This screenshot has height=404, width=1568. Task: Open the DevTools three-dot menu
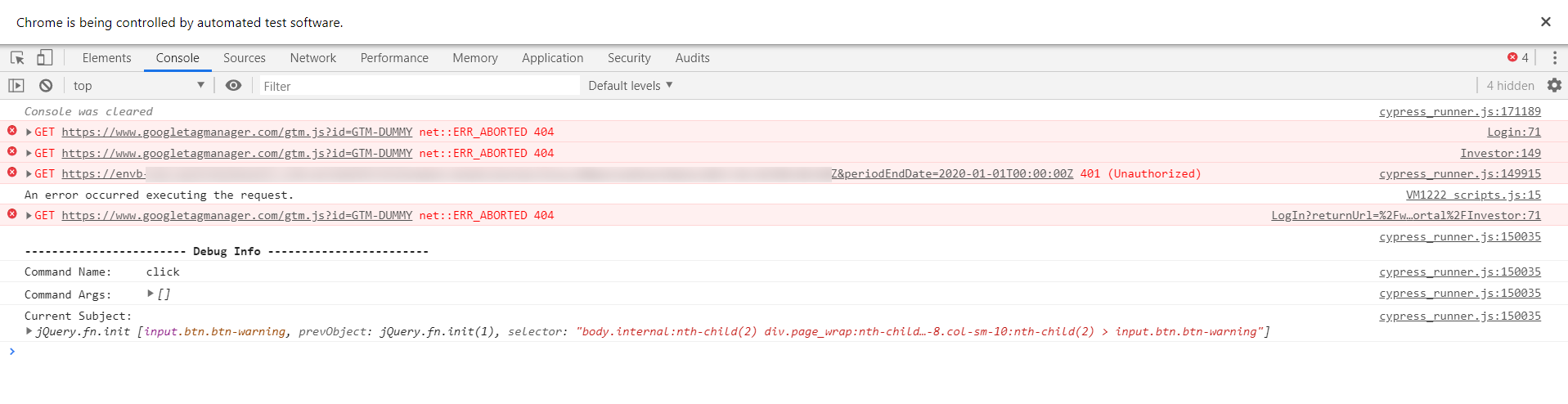point(1554,58)
